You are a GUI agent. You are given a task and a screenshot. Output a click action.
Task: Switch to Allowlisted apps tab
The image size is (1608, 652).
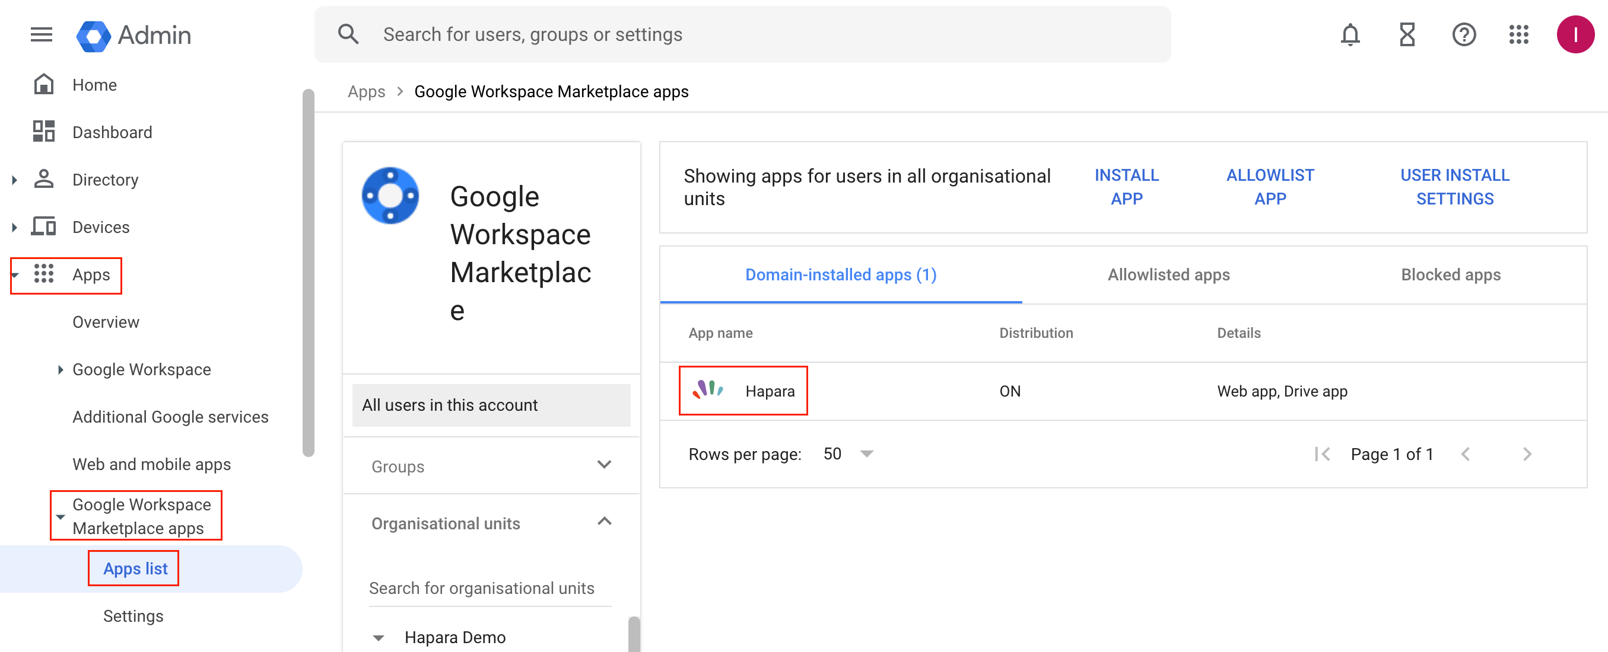[1168, 274]
